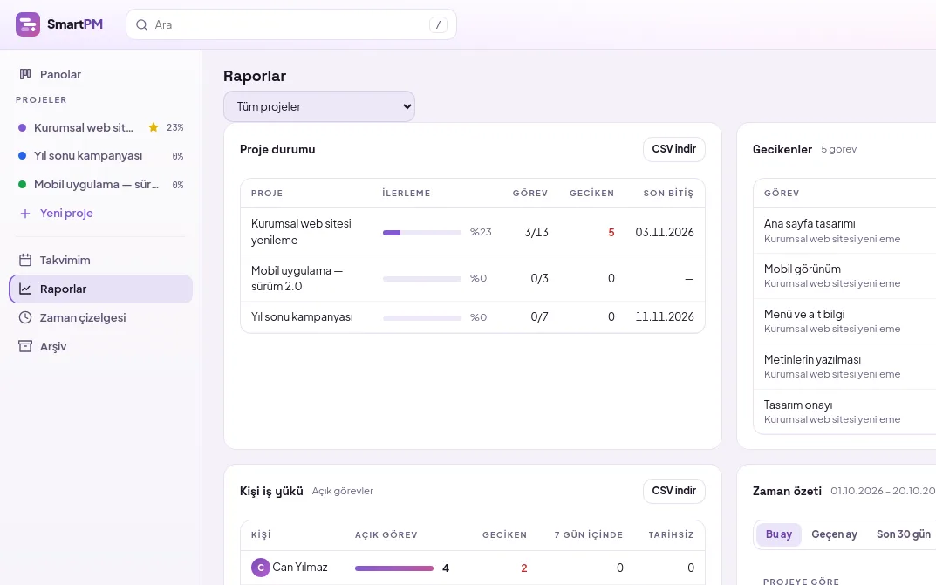This screenshot has width=936, height=585.
Task: Open Mobil görünüm overdue task
Action: coord(803,269)
